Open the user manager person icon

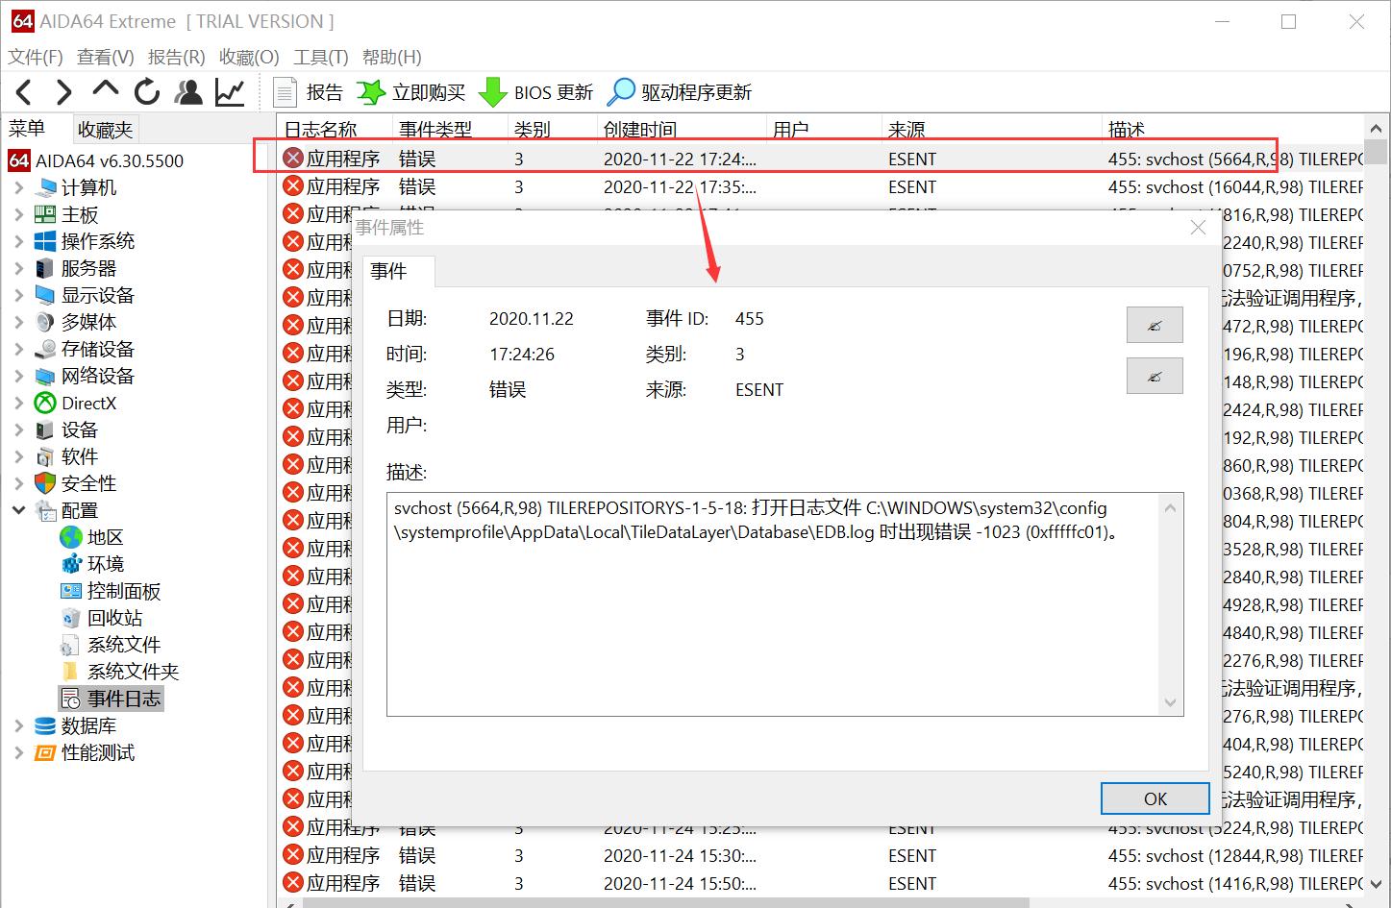pyautogui.click(x=188, y=92)
